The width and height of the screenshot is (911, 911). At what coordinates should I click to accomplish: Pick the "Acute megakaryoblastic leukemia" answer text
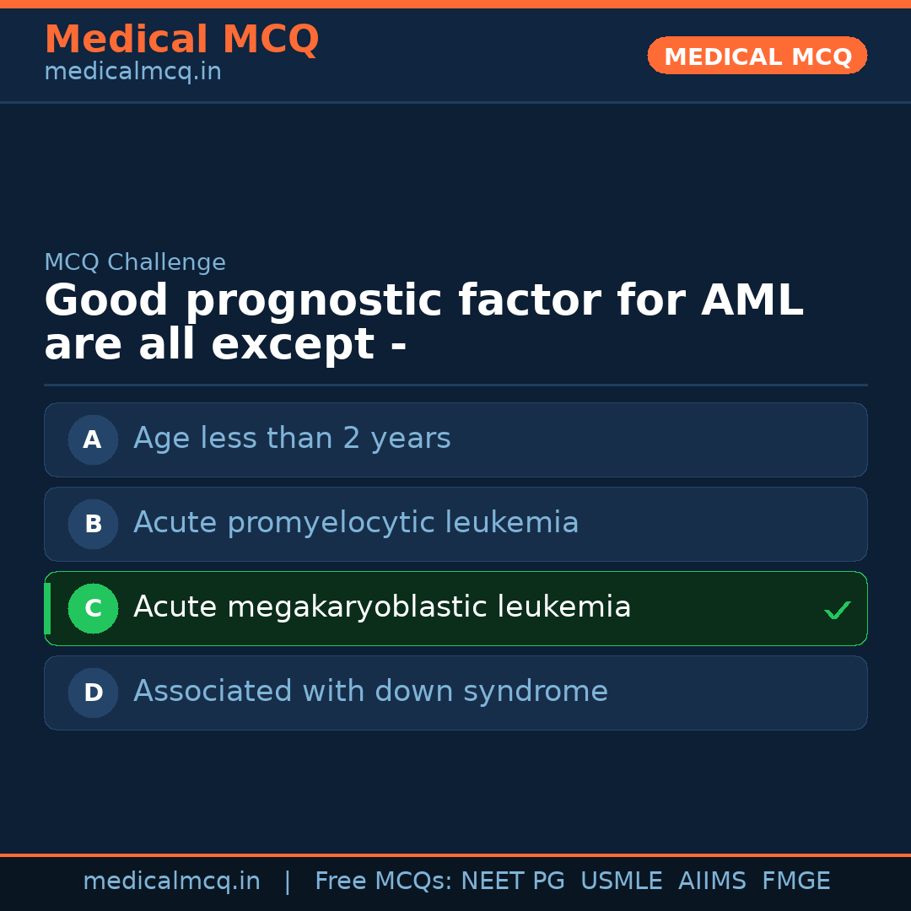[x=382, y=607]
